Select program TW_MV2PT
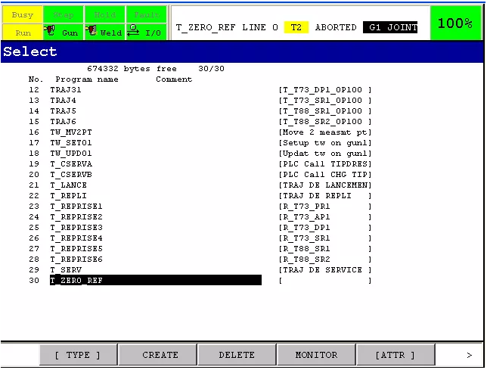Image resolution: width=487 pixels, height=370 pixels. click(x=71, y=132)
